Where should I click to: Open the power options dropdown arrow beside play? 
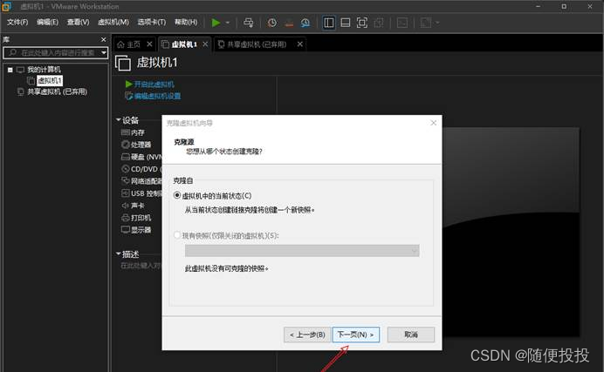[228, 23]
